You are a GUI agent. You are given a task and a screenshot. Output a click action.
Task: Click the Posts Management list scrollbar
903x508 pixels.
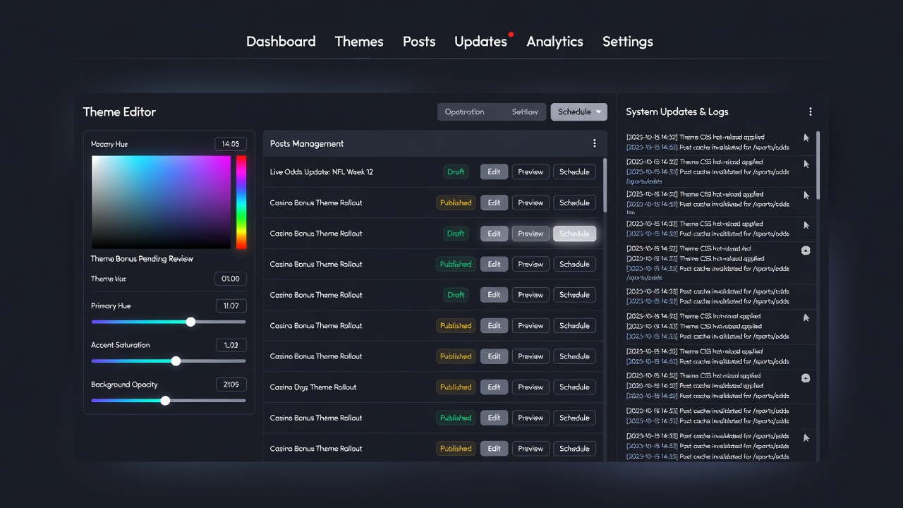605,185
